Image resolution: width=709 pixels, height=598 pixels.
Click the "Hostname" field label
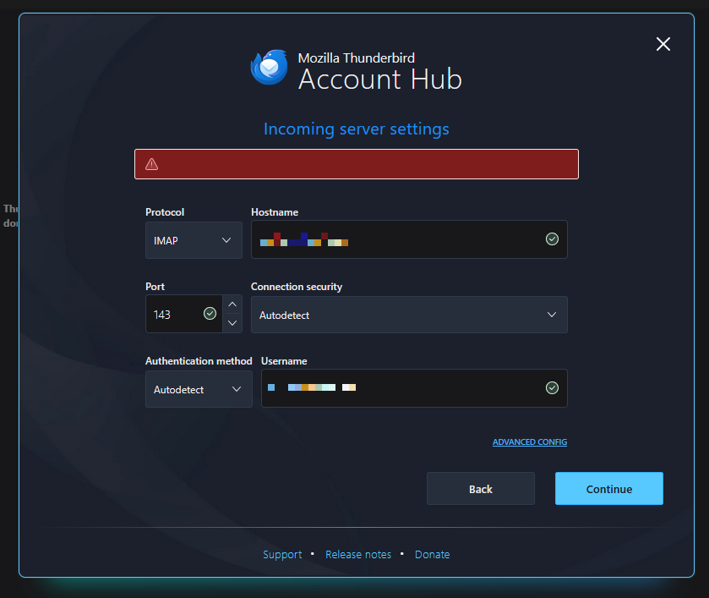pos(275,211)
